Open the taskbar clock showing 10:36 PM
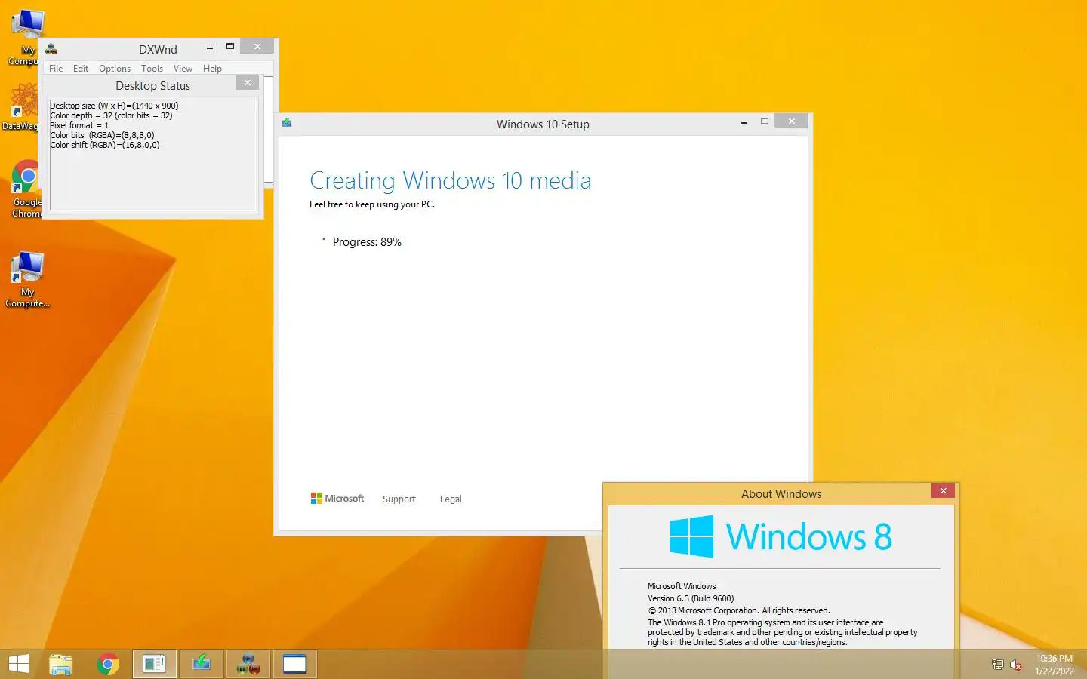 point(1055,665)
